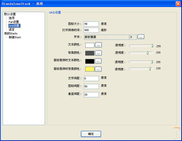Select 默认设置 in the settings tree

point(10,14)
